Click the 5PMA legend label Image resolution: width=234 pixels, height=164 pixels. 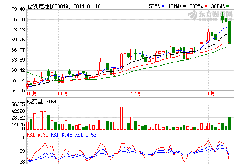click(154, 6)
